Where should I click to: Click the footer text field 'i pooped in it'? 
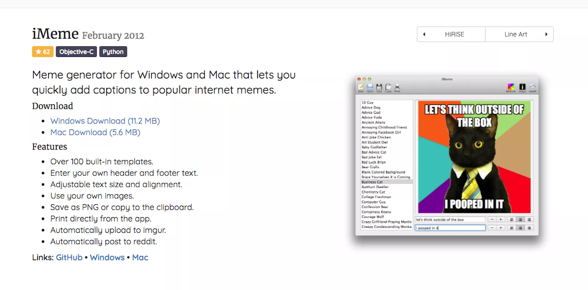[x=450, y=228]
